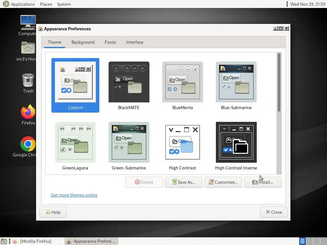Open Customize... theme dialog
Image resolution: width=327 pixels, height=245 pixels.
223,182
